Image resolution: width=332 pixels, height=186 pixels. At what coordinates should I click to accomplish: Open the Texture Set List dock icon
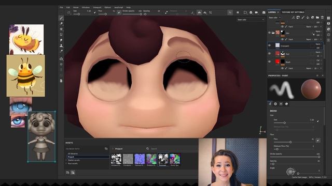click(328, 18)
